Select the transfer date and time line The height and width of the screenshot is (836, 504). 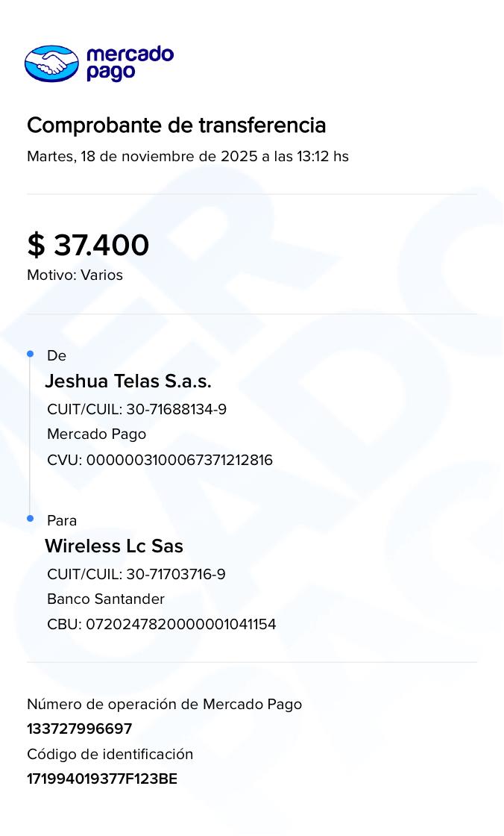187,157
